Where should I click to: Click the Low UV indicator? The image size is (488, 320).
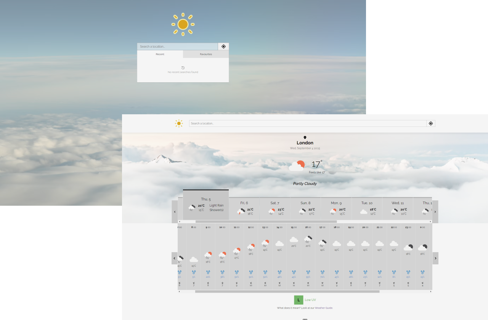(299, 300)
